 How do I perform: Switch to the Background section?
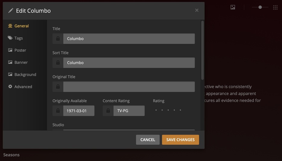22,75
